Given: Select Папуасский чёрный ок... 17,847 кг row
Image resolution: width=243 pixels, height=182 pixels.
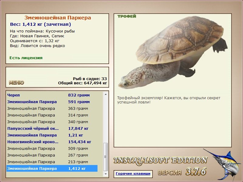Looking at the screenshot, I should pos(52,128).
